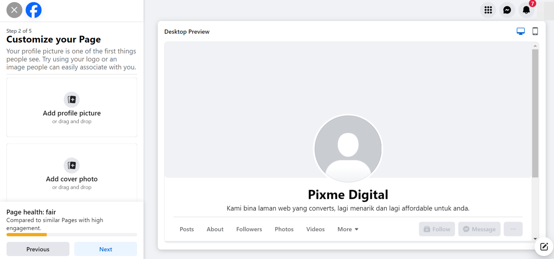Screen dimensions: 554x259
Task: Close the Page setup with X icon
Action: [x=14, y=10]
